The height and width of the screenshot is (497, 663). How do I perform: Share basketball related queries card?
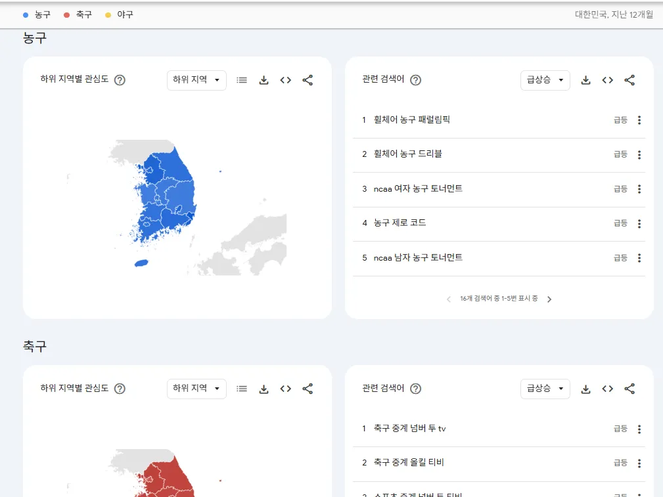(x=629, y=80)
